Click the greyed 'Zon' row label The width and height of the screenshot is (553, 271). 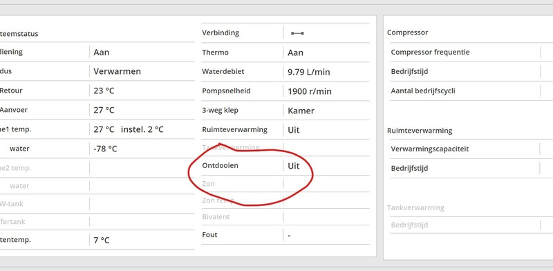pos(208,183)
